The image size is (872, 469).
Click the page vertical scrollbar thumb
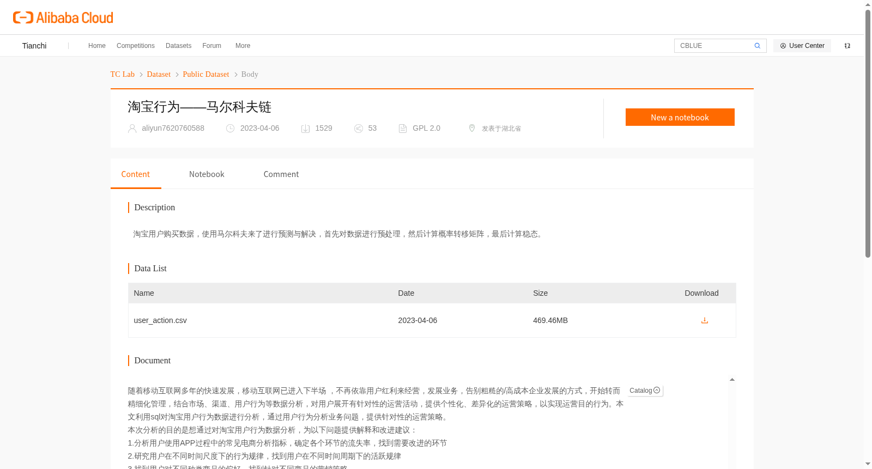pyautogui.click(x=868, y=133)
